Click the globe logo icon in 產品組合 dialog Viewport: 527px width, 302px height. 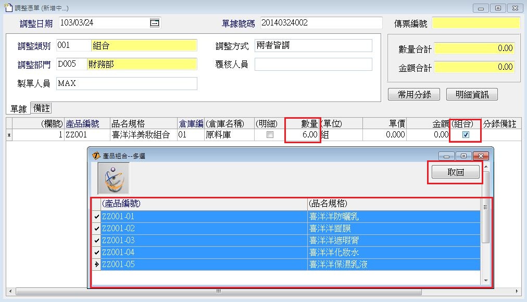tap(114, 178)
